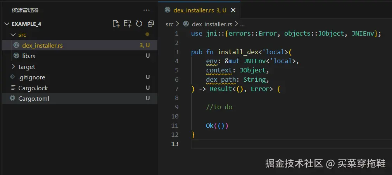Click the 资源管理器 panel title
392x175 pixels.
pos(25,10)
